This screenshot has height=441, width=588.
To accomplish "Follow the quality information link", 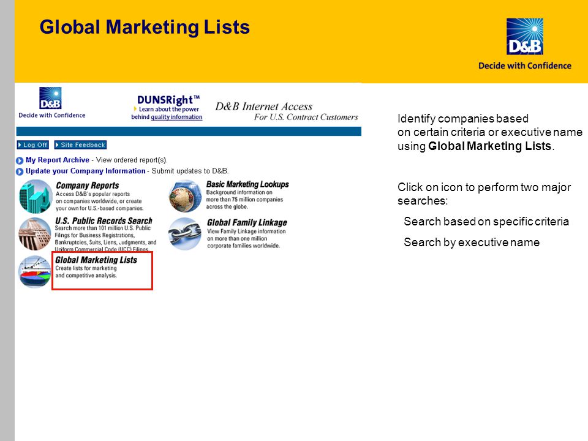I will (176, 117).
